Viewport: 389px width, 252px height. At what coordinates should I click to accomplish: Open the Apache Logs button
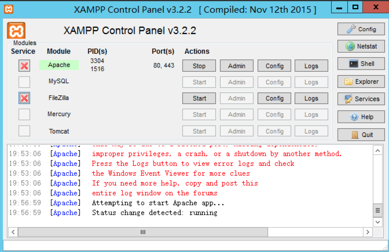[x=311, y=66]
